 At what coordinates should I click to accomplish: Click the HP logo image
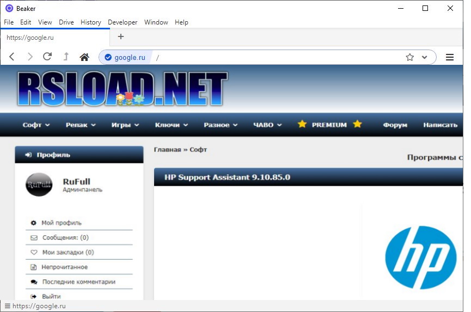point(420,258)
